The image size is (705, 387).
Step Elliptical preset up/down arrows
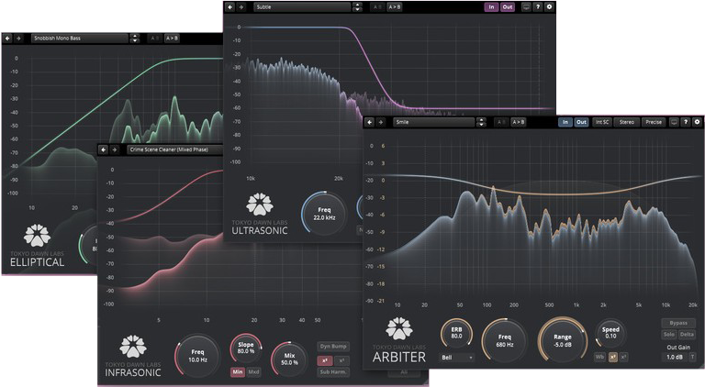(x=134, y=39)
